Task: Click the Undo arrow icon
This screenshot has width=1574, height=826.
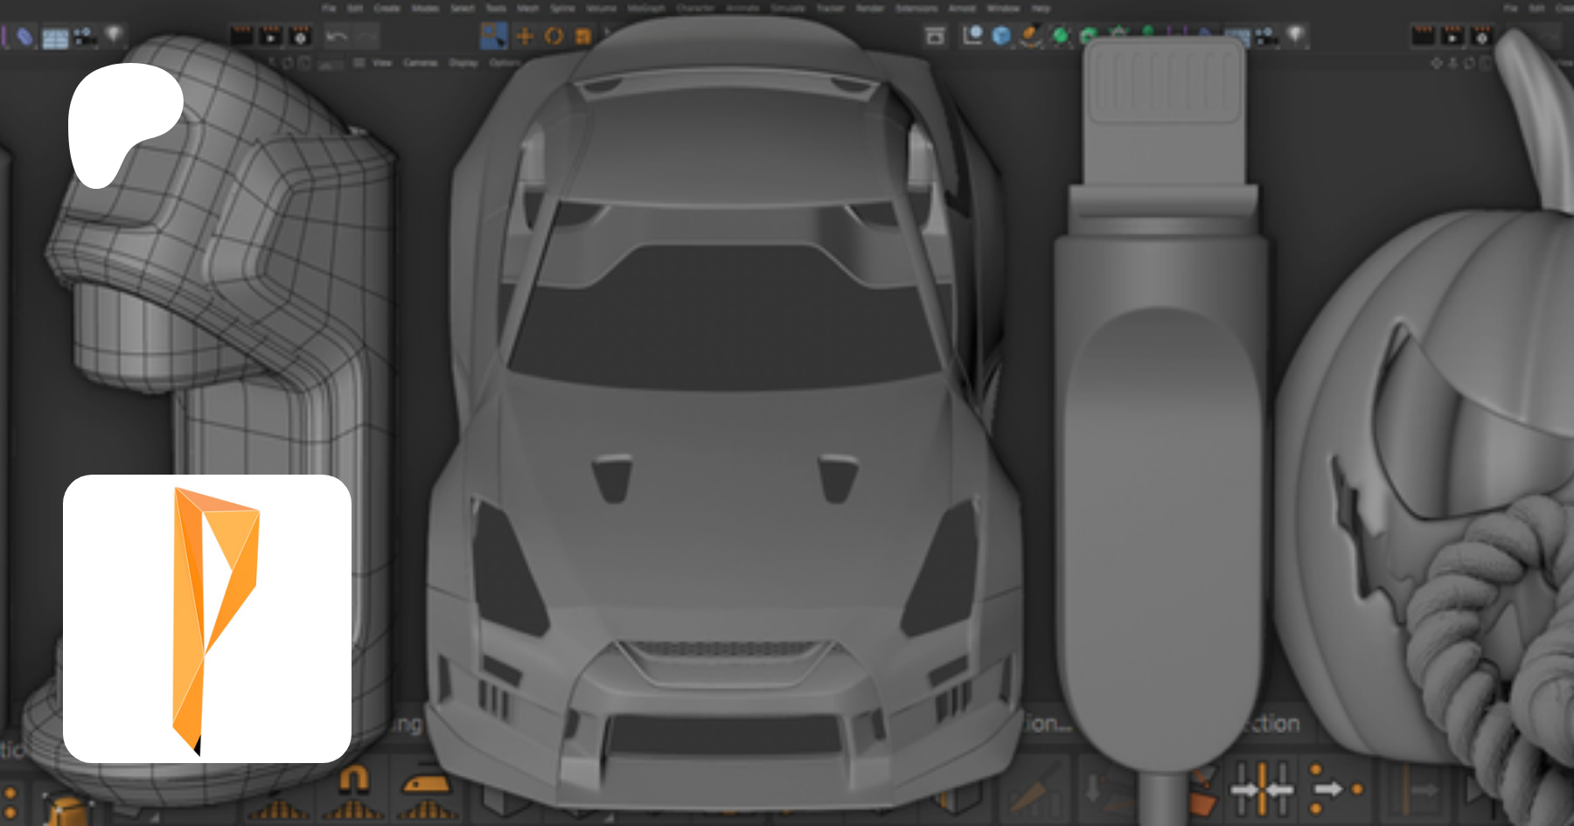Action: 336,36
